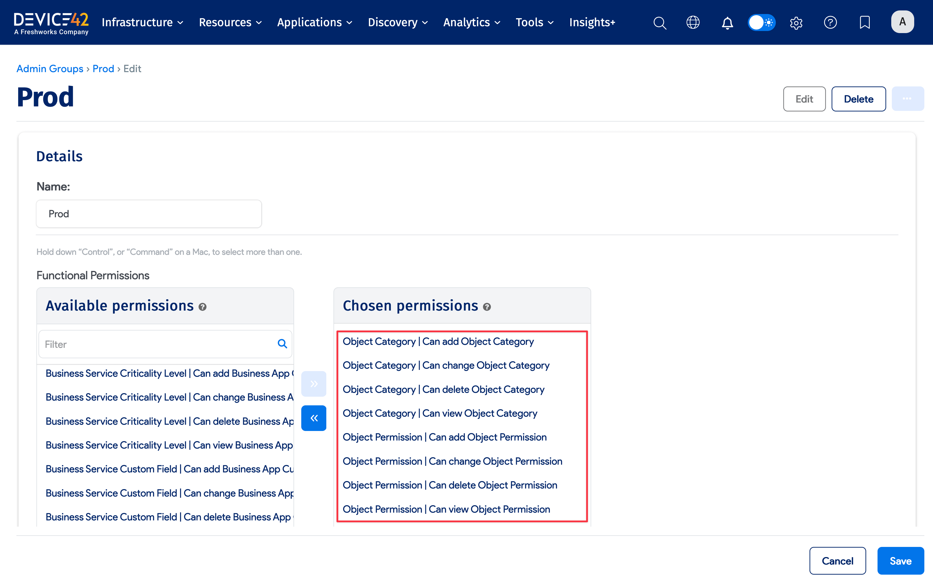Click the move-right double arrow button
The image size is (933, 580).
[x=313, y=384]
